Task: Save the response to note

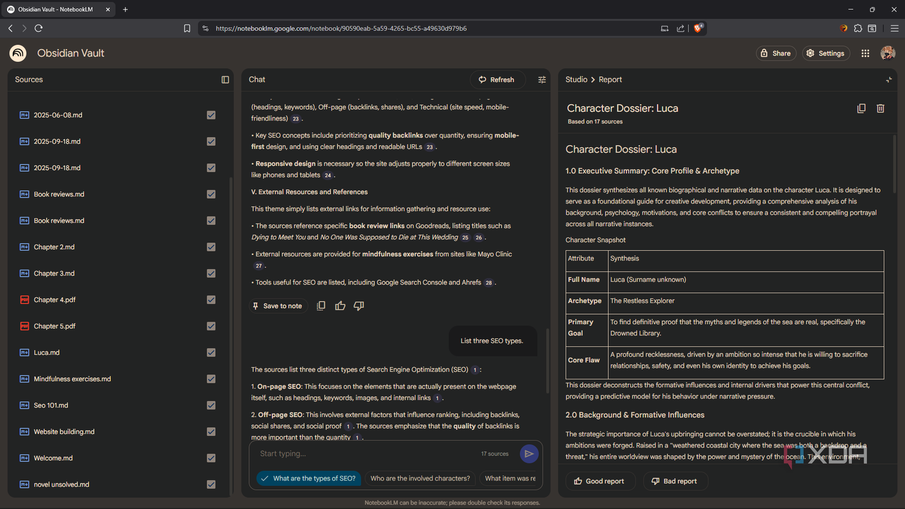Action: 278,306
